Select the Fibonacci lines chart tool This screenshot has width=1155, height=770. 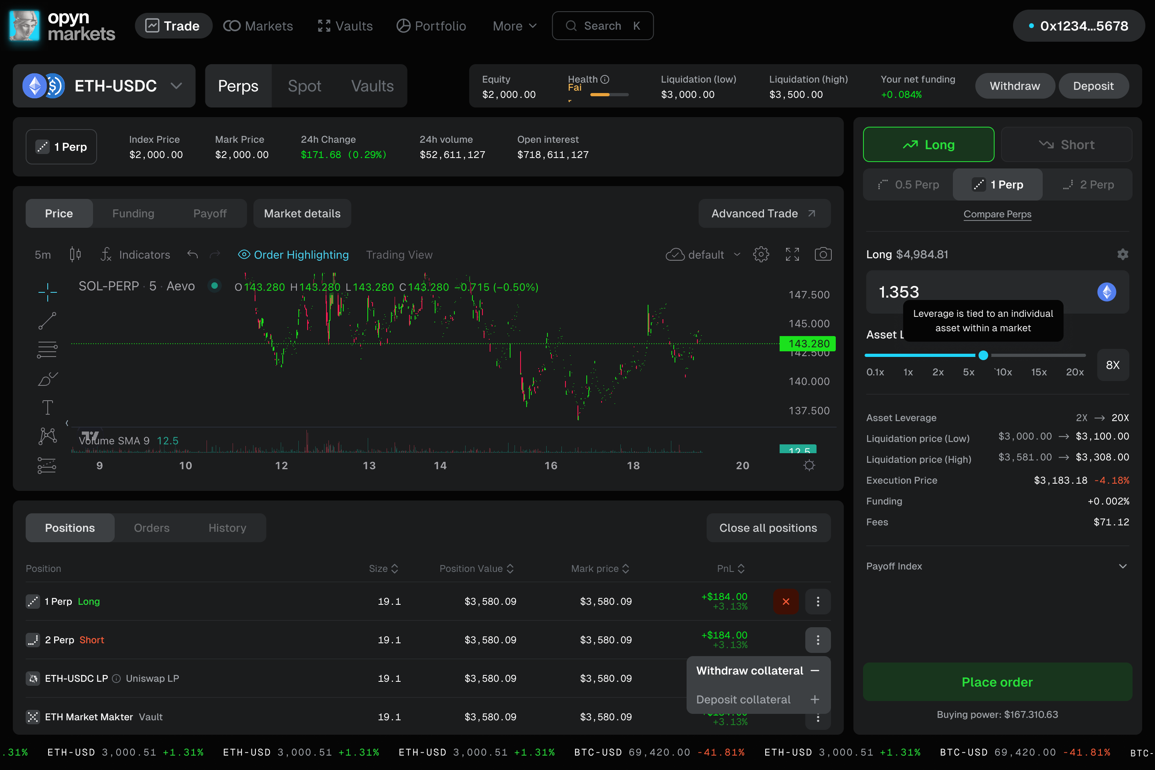coord(48,350)
